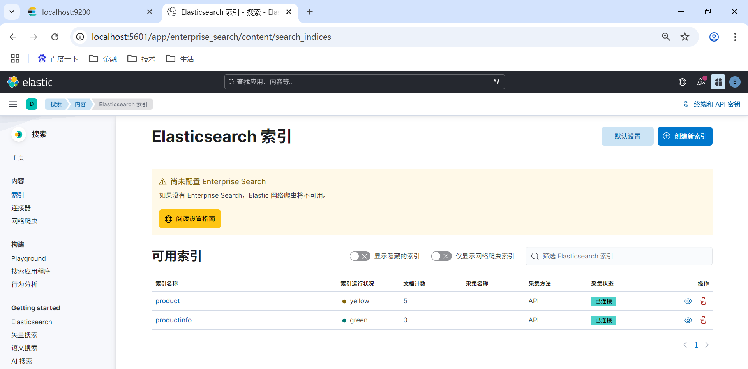This screenshot has height=369, width=748.
Task: Open the Chrome three-dot menu
Action: click(x=735, y=37)
